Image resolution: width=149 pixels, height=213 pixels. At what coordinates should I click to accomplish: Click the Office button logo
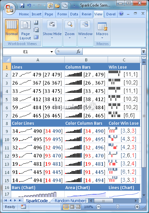point(10,9)
